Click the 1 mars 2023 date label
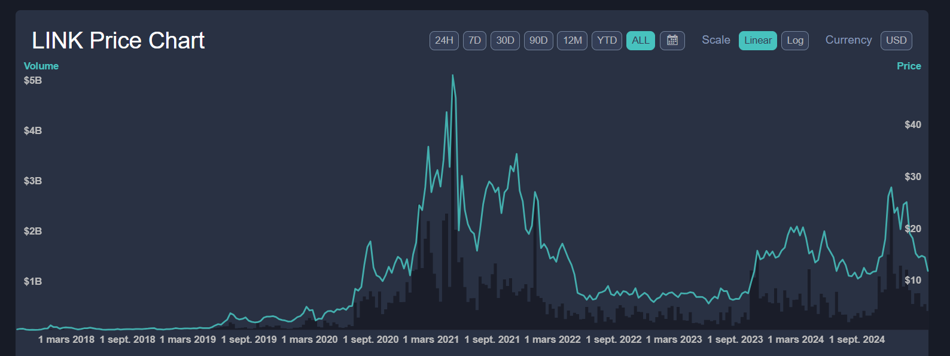The image size is (950, 356). pos(674,339)
